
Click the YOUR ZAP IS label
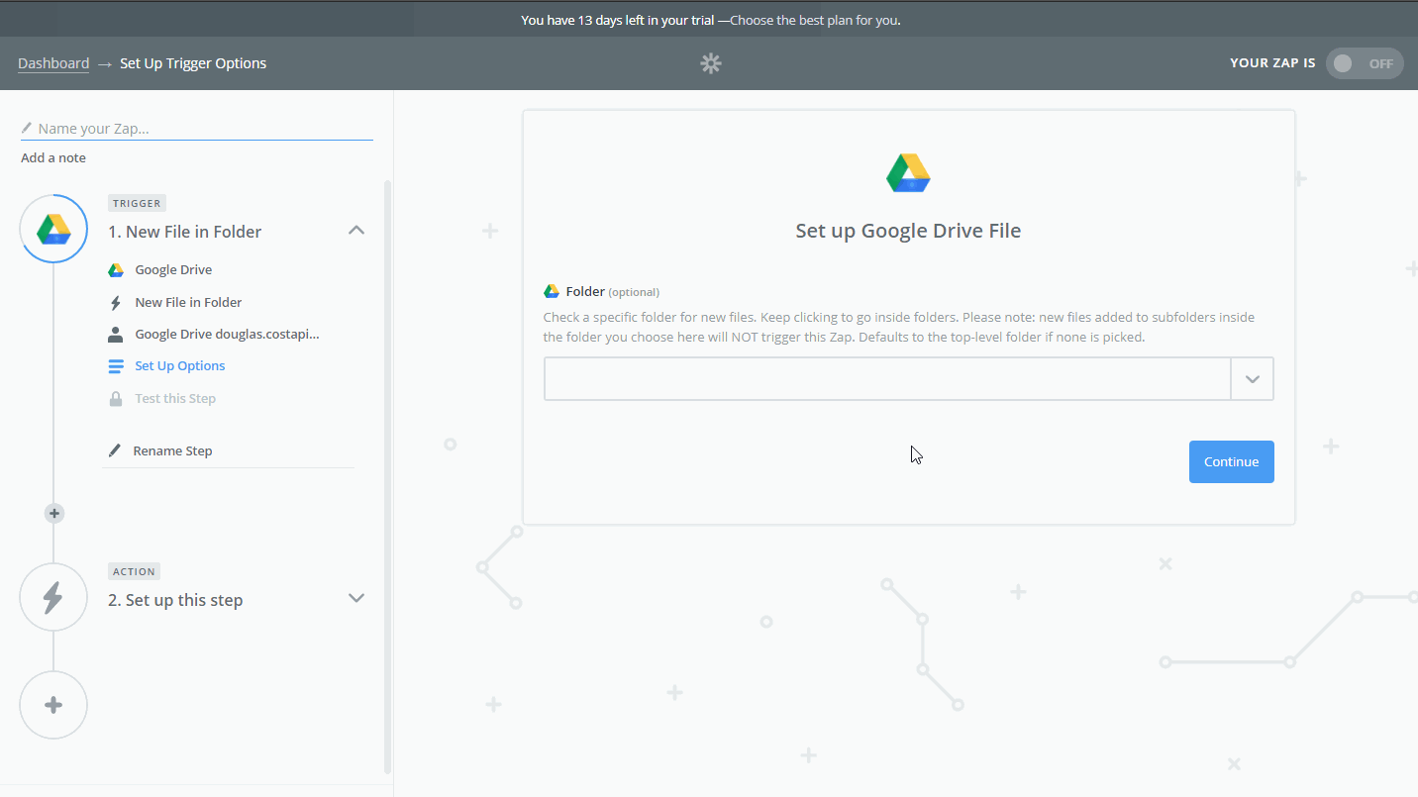(x=1272, y=63)
